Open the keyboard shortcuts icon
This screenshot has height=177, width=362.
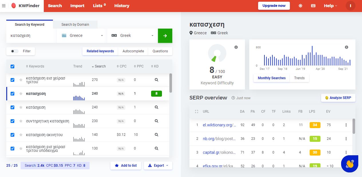click(x=313, y=6)
